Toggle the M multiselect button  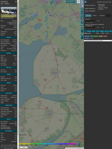click(82, 25)
